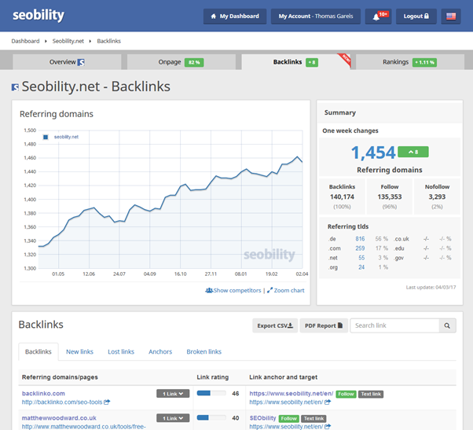Click the Backlinks total 140,174
Screen dimensions: 473x430
pos(342,197)
